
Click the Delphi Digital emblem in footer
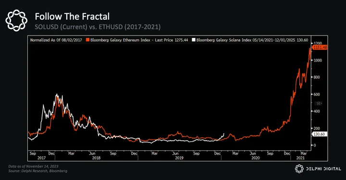[299, 168]
